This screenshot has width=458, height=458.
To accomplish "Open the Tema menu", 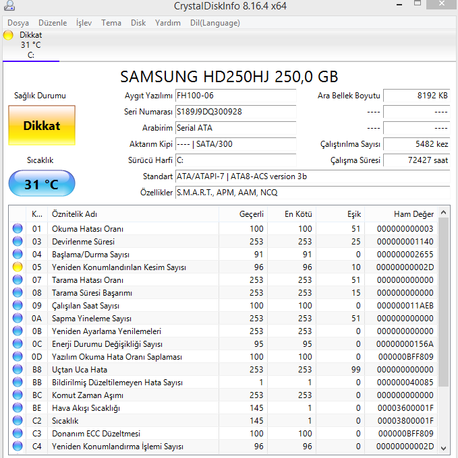I will 111,23.
